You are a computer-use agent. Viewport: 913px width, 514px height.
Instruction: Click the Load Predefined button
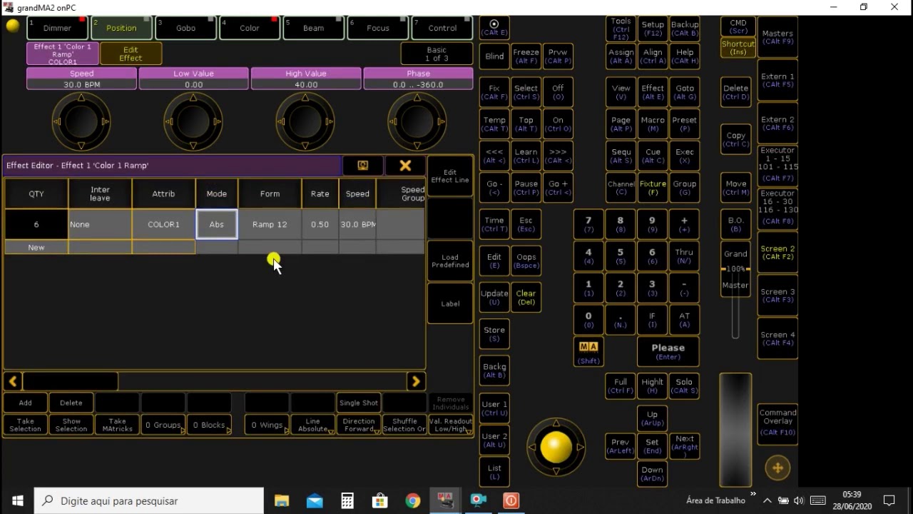(x=450, y=261)
